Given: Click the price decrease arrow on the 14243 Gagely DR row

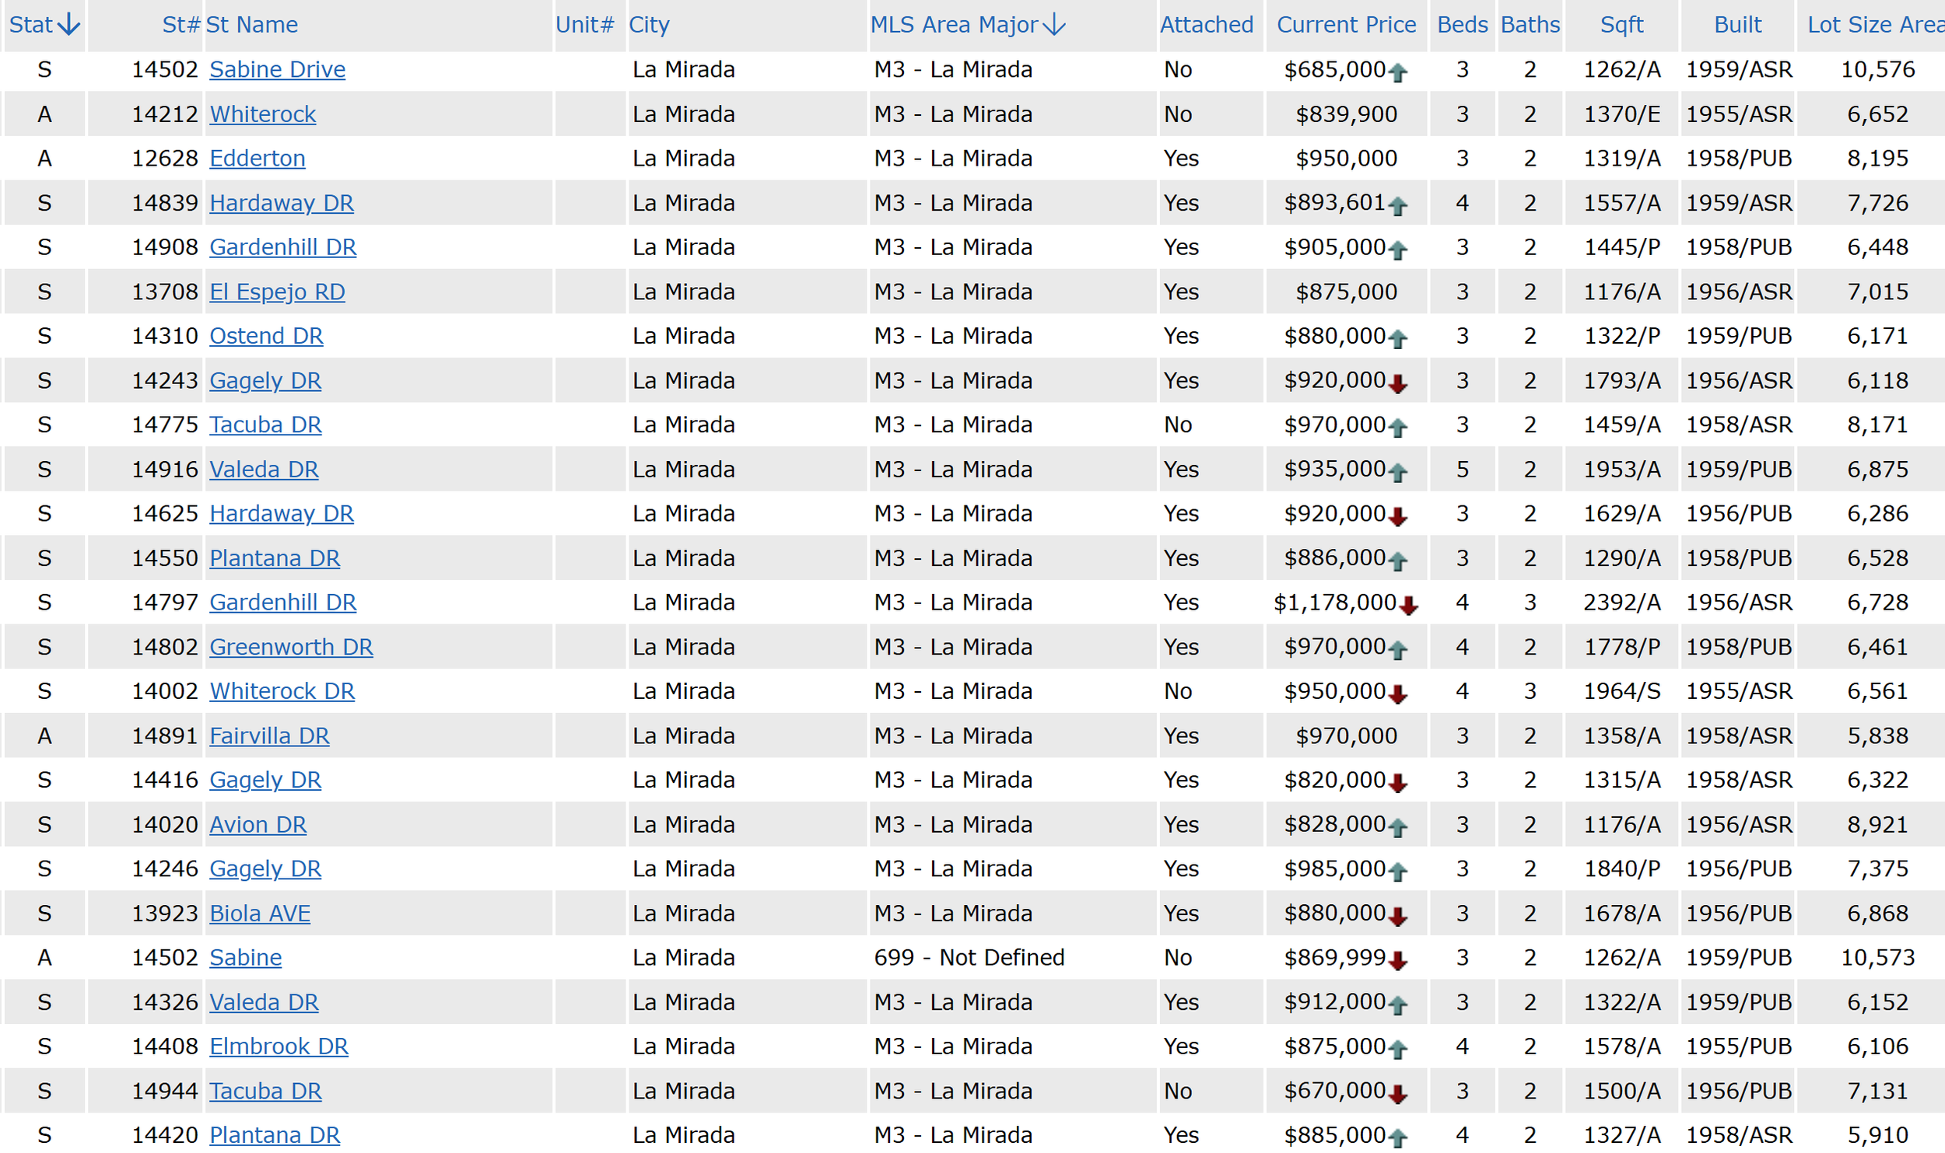Looking at the screenshot, I should click(x=1398, y=384).
